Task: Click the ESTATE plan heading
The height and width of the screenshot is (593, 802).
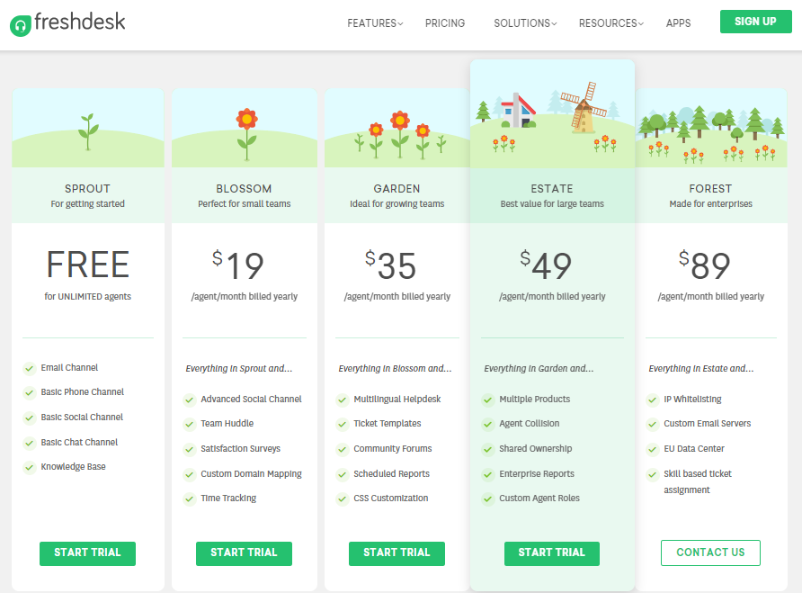Action: [x=552, y=188]
